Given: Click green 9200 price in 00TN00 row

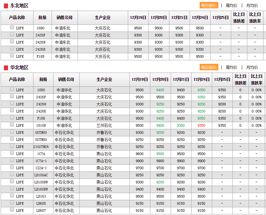Looking at the screenshot, I should click(x=160, y=132).
